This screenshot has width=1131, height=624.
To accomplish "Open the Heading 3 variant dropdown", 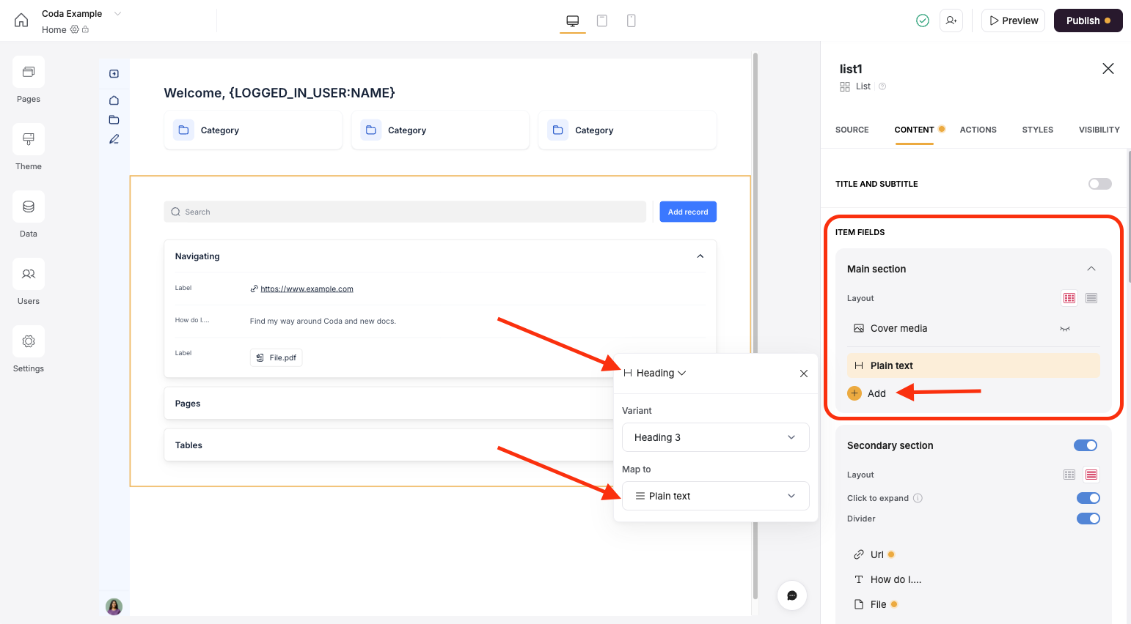I will coord(716,437).
